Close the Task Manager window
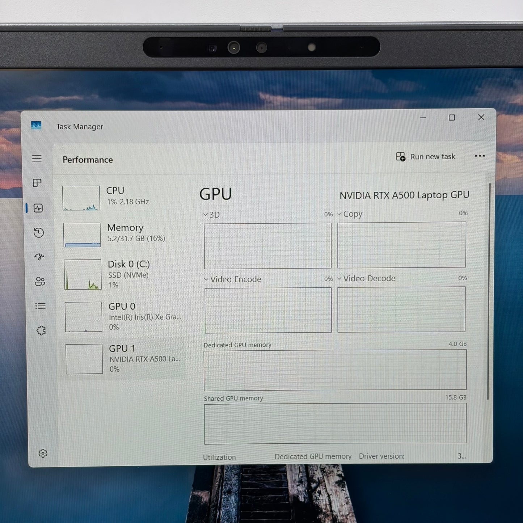 (481, 117)
